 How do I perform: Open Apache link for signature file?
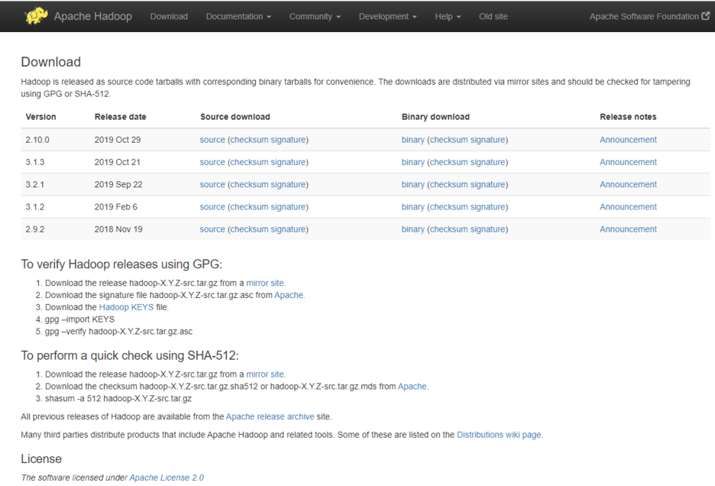(x=289, y=295)
